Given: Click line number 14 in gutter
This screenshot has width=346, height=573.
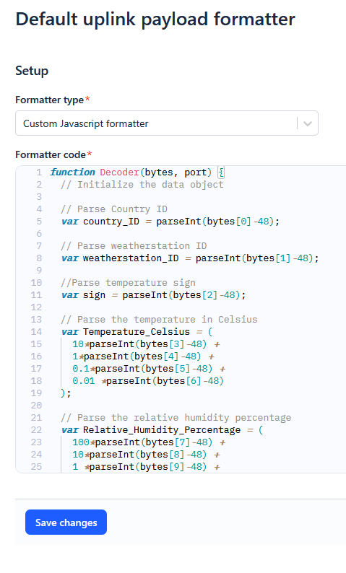Looking at the screenshot, I should 36,332.
